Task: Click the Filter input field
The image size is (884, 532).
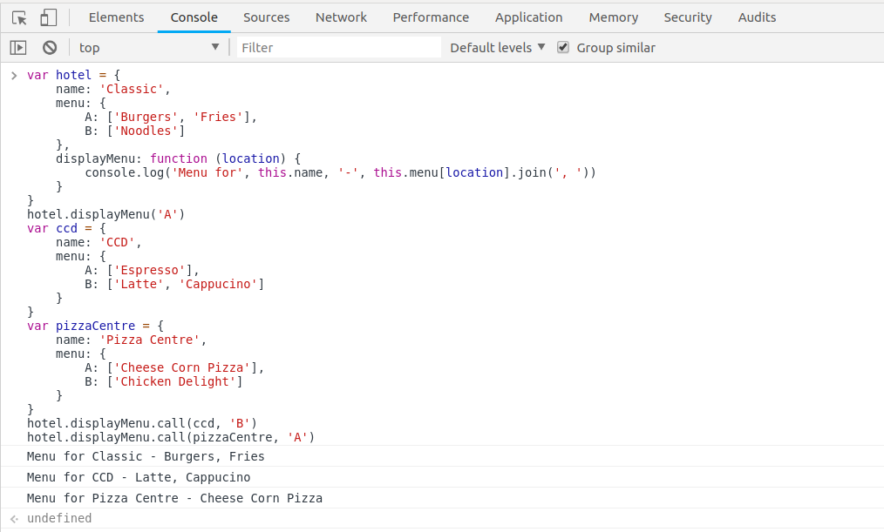Action: coord(338,48)
